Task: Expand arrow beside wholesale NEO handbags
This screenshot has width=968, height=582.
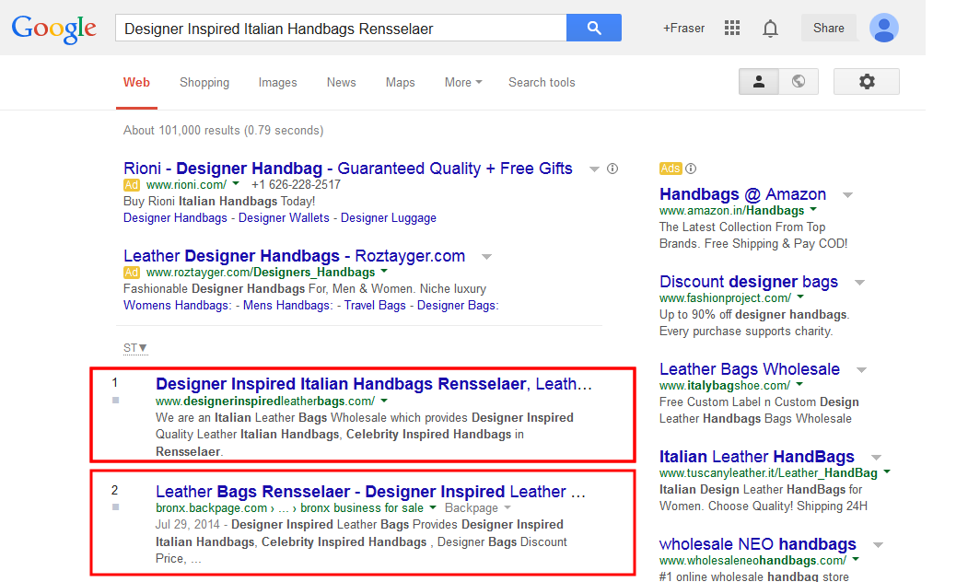Action: point(878,545)
